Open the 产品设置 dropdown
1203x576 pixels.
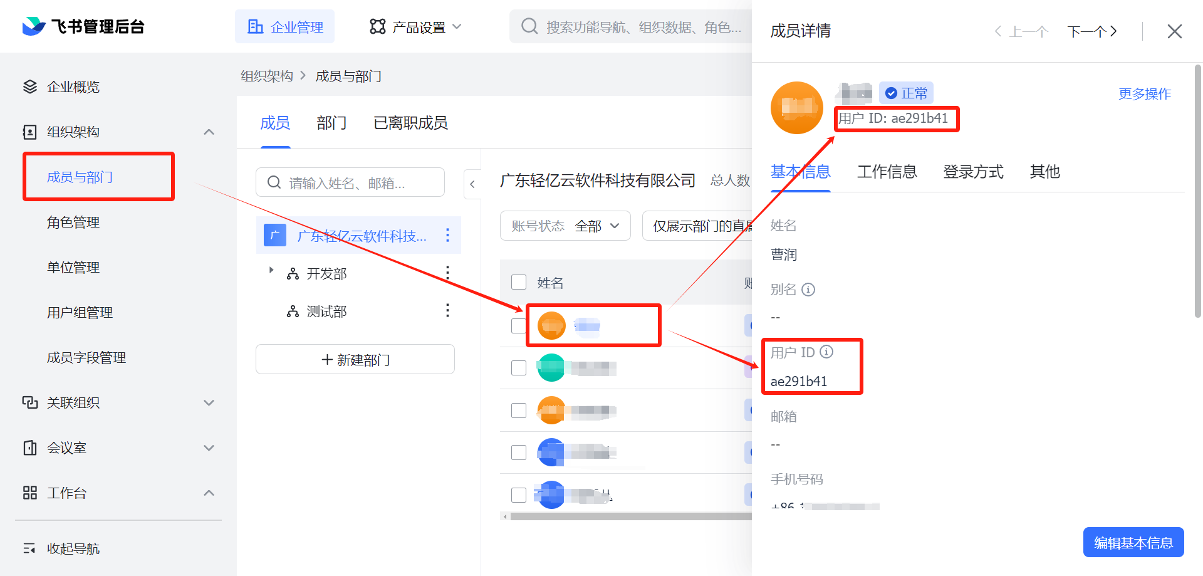416,26
